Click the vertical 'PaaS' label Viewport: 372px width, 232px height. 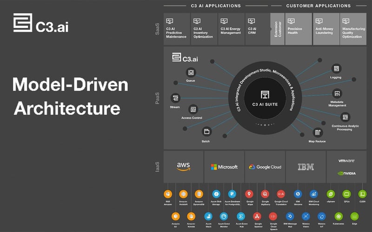point(157,98)
